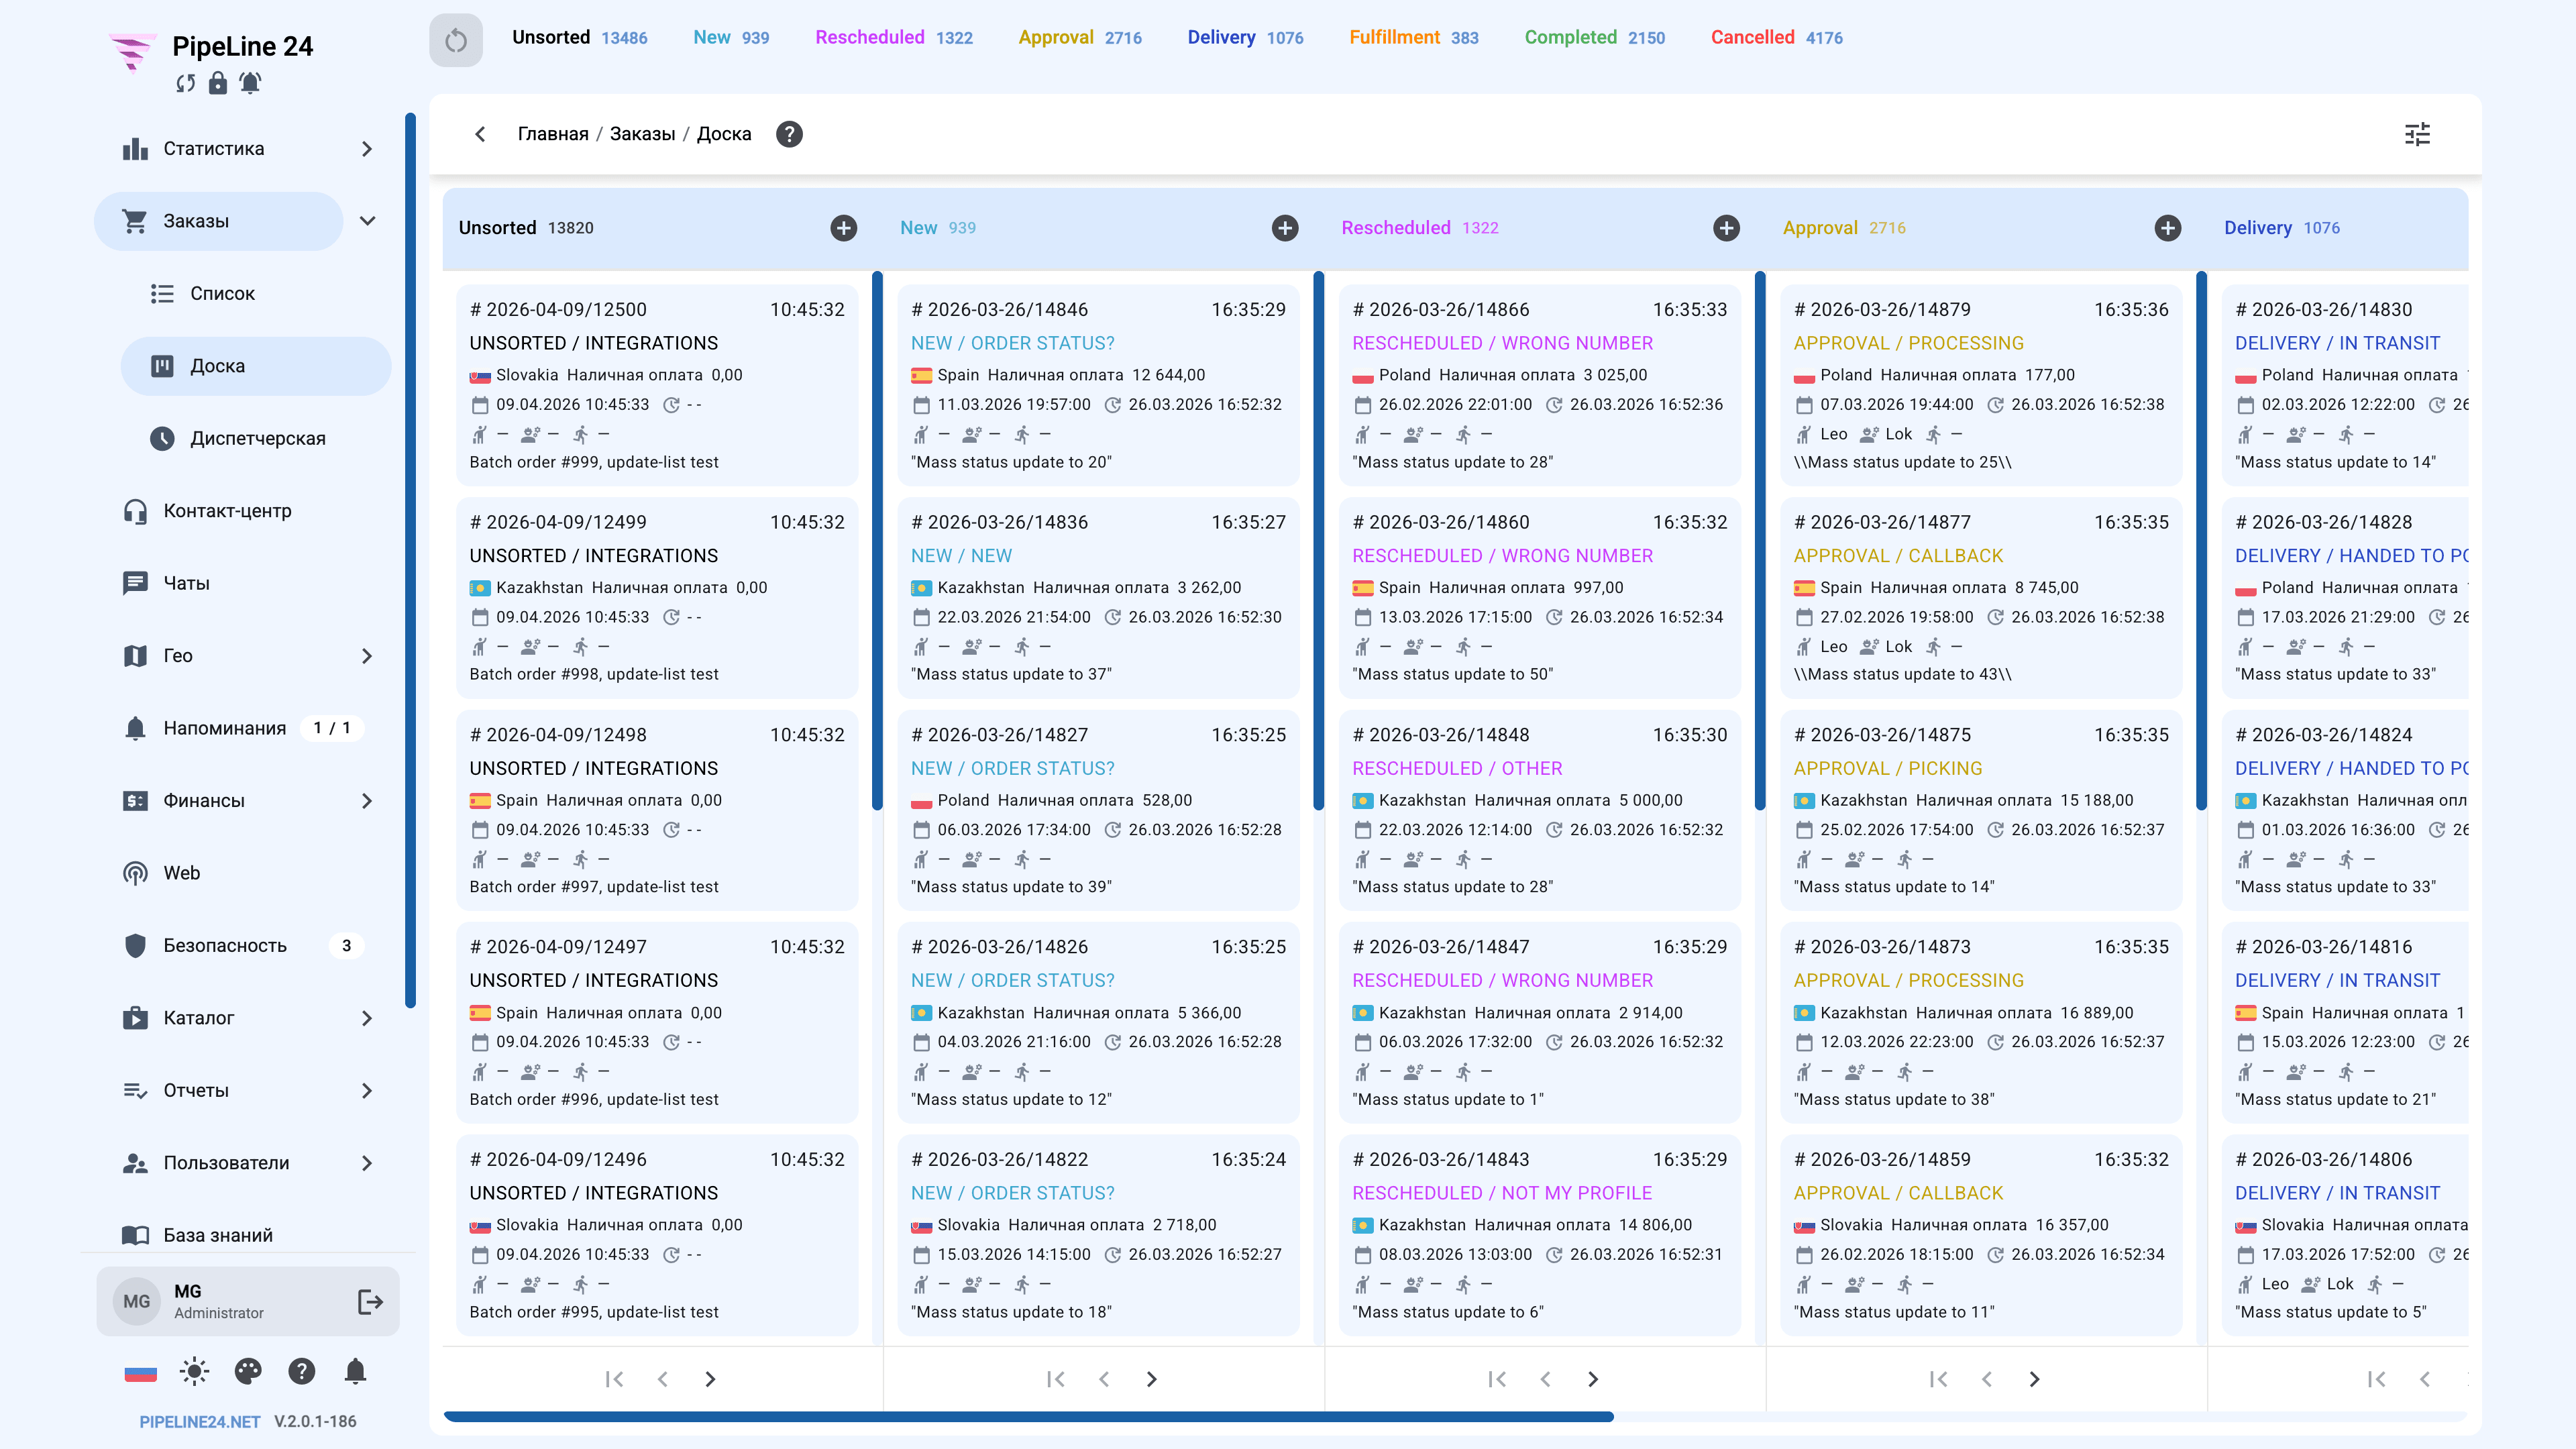Expand Статистика menu chevron

367,149
